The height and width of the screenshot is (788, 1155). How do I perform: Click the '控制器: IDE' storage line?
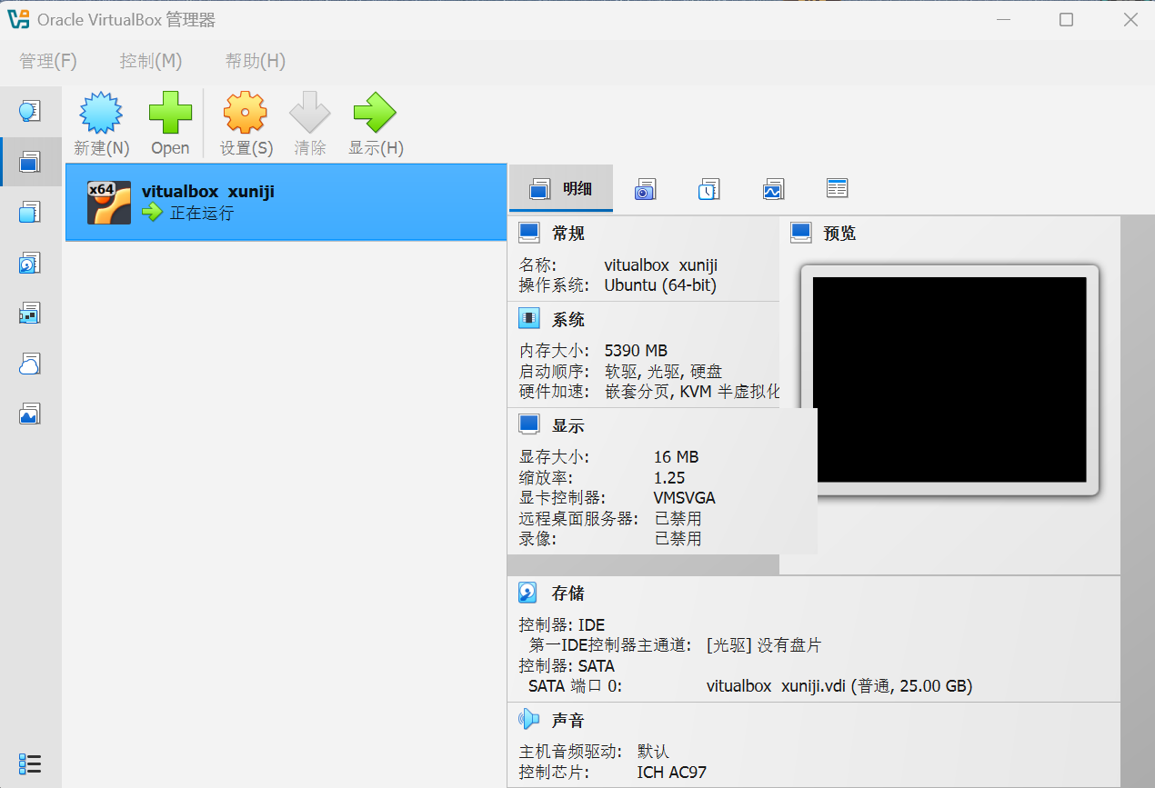561,625
